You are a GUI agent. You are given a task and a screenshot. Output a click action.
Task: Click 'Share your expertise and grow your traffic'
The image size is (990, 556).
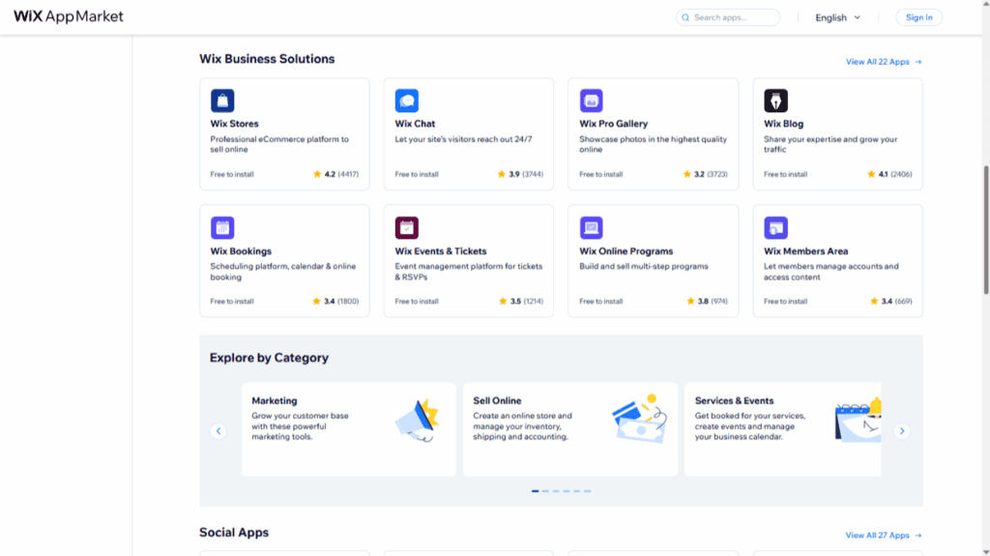pos(830,144)
